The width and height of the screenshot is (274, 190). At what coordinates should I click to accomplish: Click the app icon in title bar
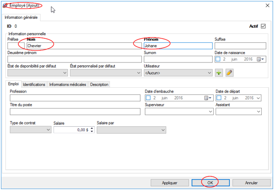click(x=5, y=6)
